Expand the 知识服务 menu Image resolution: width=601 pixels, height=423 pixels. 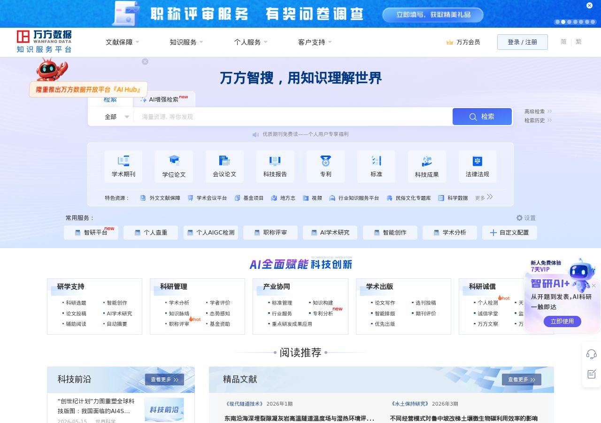(186, 42)
